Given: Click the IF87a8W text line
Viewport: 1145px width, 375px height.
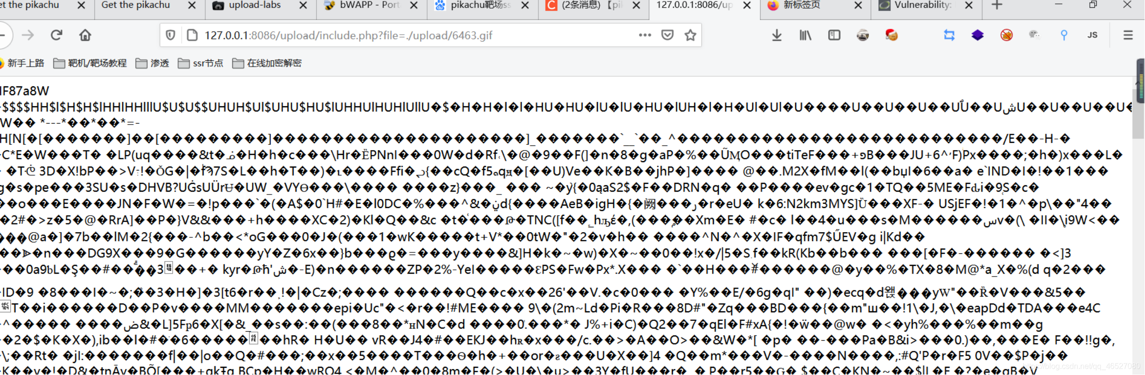Looking at the screenshot, I should click(25, 91).
